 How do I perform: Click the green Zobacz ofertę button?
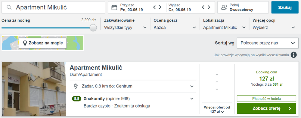point(266,108)
